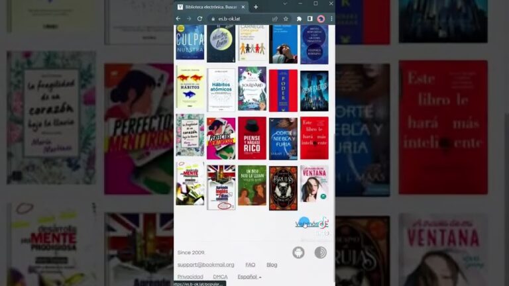The image size is (509, 286).
Task: Close the Biblioteca electrónica tab
Action: [243, 7]
